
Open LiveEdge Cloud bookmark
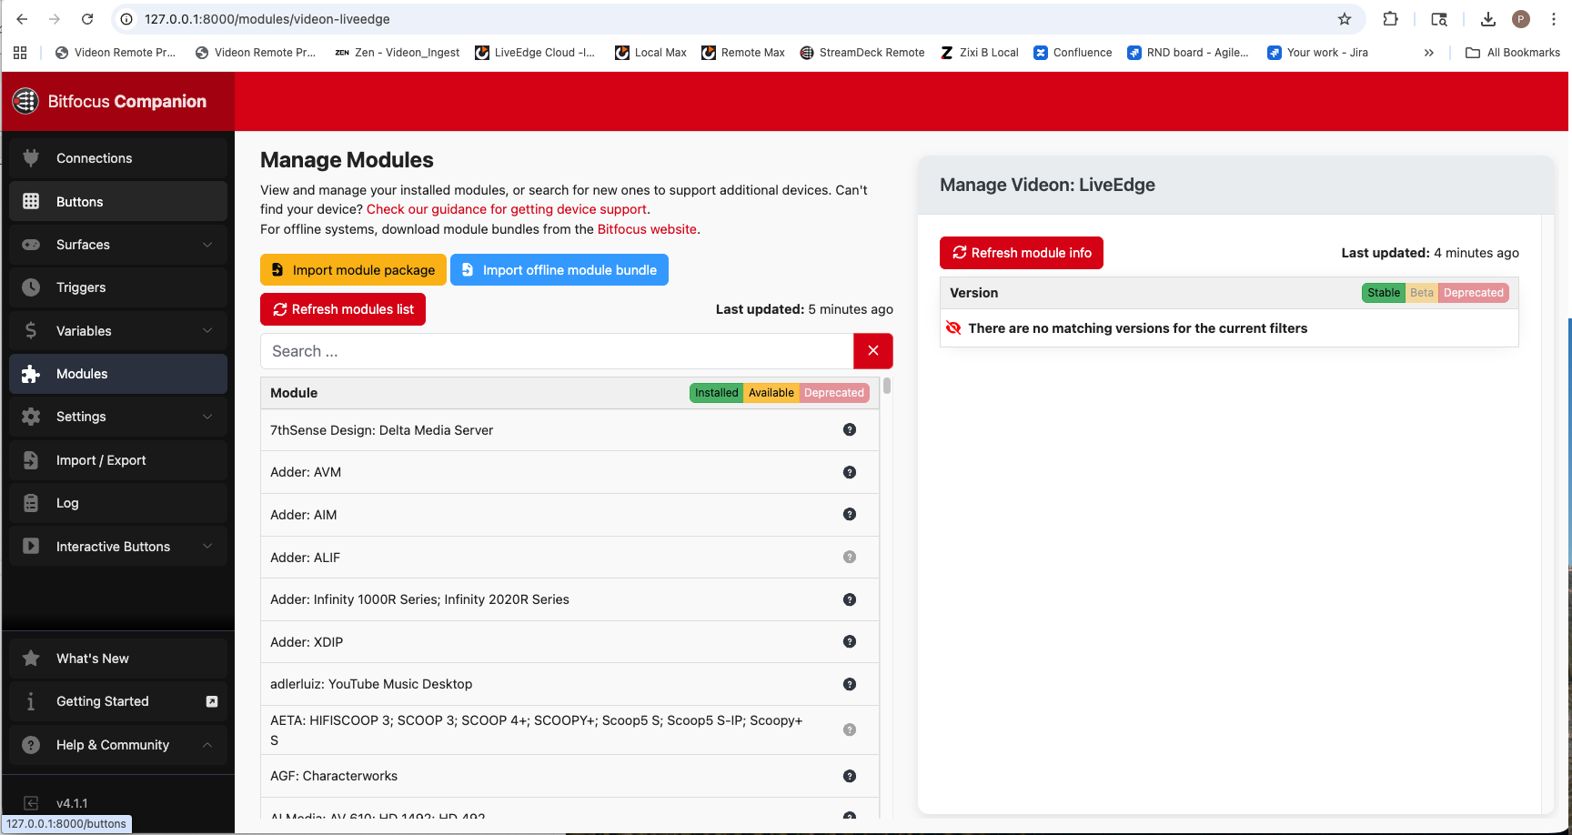[x=535, y=53]
